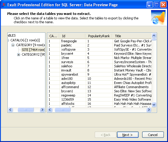Screen dimensions: 168x142
Task: Click the Exult app icon in title bar
Action: [x=4, y=5]
